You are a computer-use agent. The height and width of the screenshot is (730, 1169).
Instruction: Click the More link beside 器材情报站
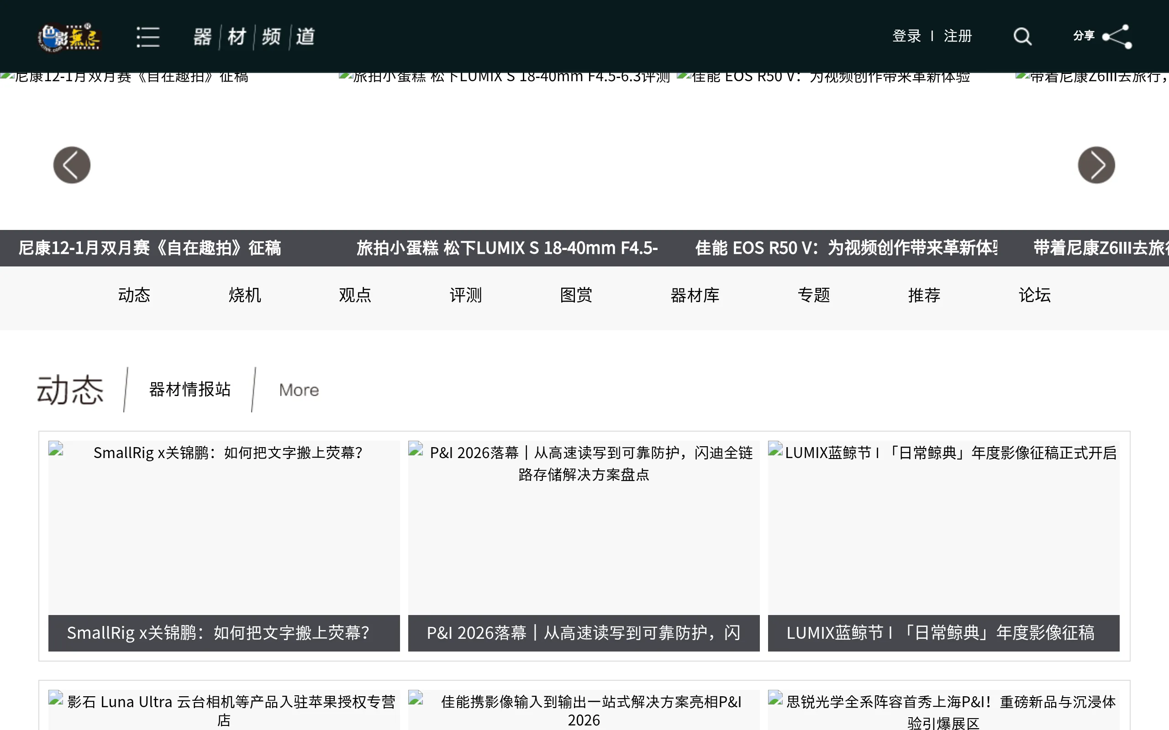299,390
